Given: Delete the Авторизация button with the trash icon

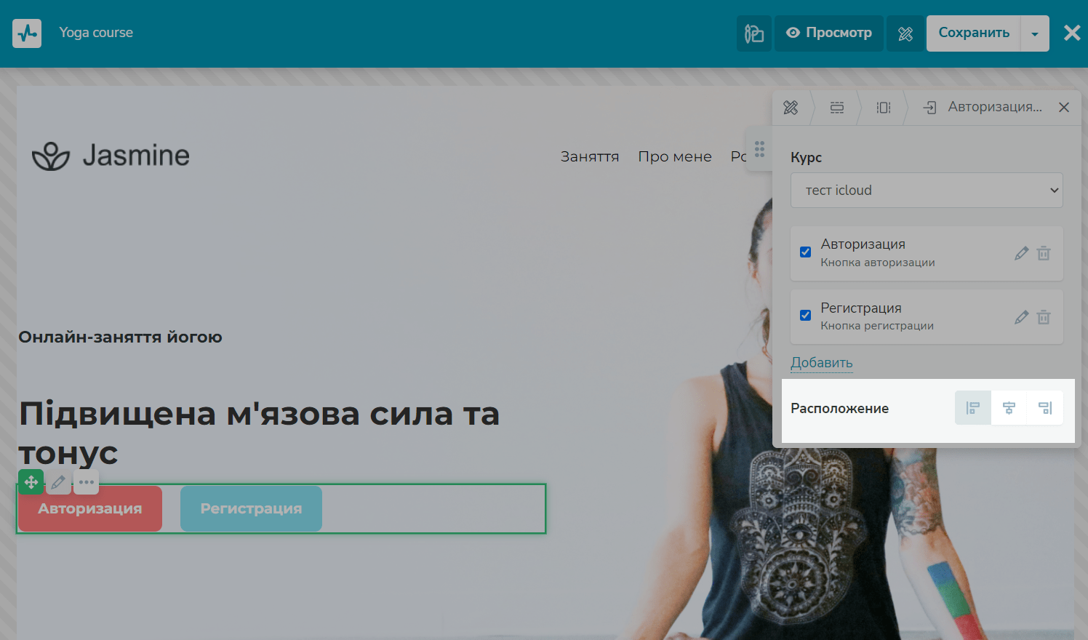Looking at the screenshot, I should tap(1044, 253).
